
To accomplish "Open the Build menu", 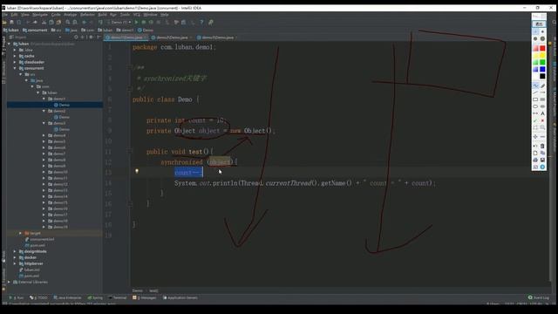I will click(x=103, y=15).
